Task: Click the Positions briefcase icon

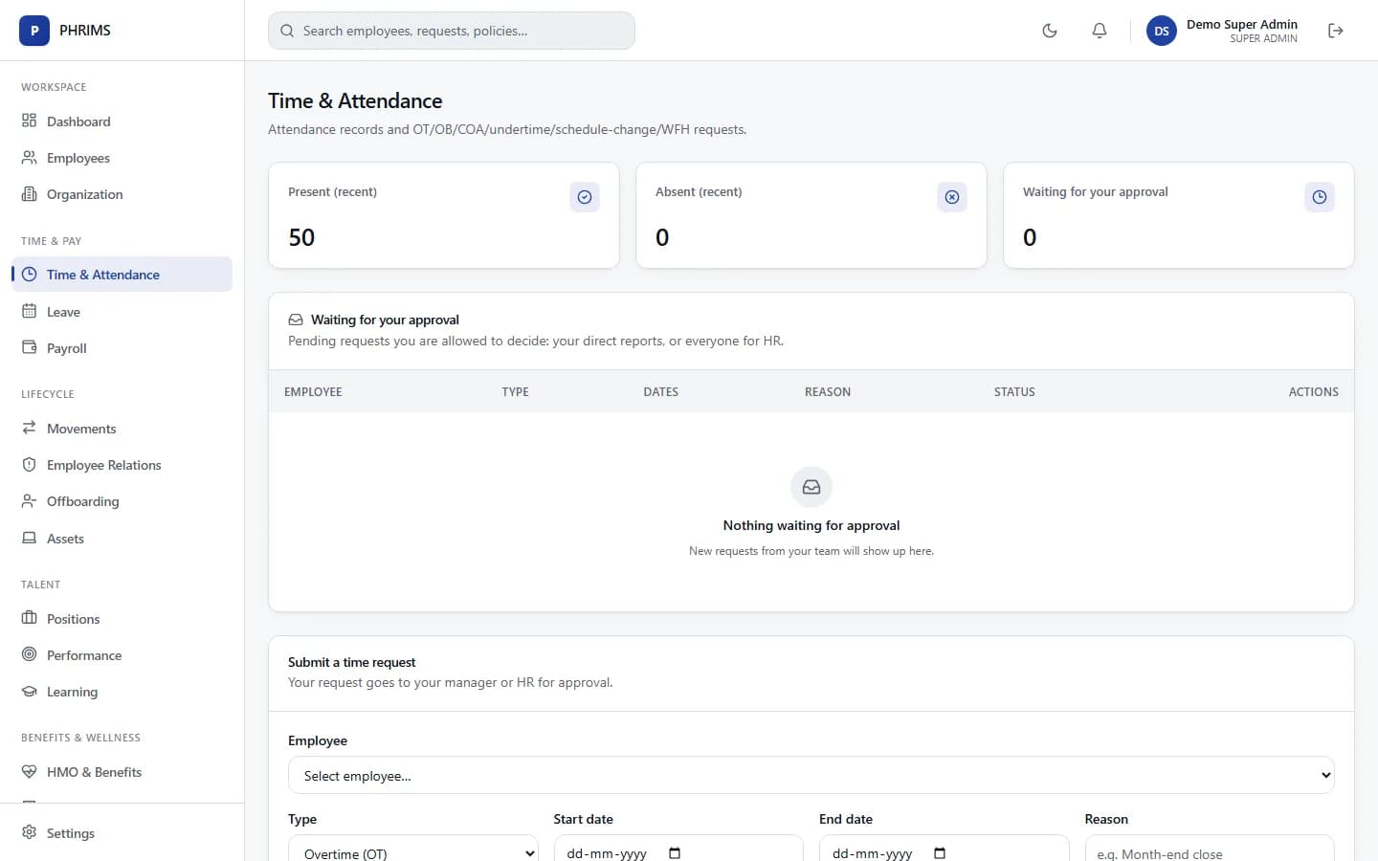Action: tap(30, 618)
